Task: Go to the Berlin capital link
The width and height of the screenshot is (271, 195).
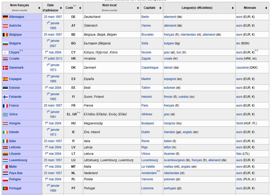Action: click(x=145, y=17)
